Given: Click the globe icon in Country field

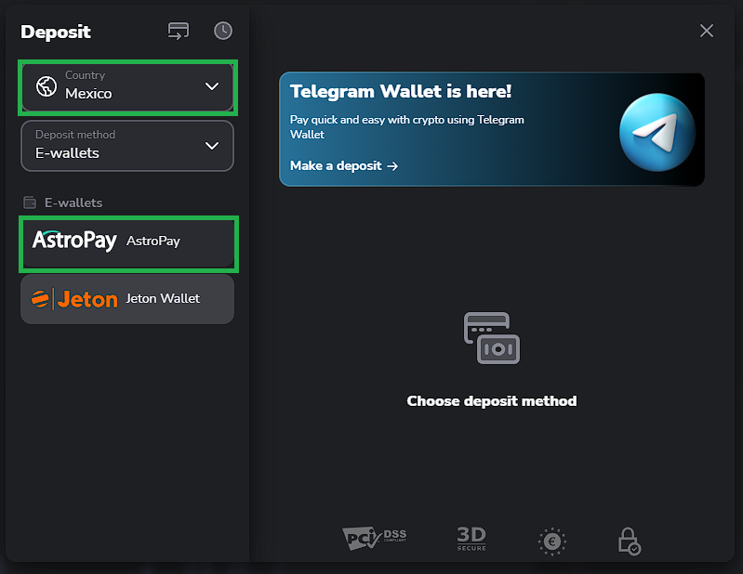Looking at the screenshot, I should coord(46,86).
